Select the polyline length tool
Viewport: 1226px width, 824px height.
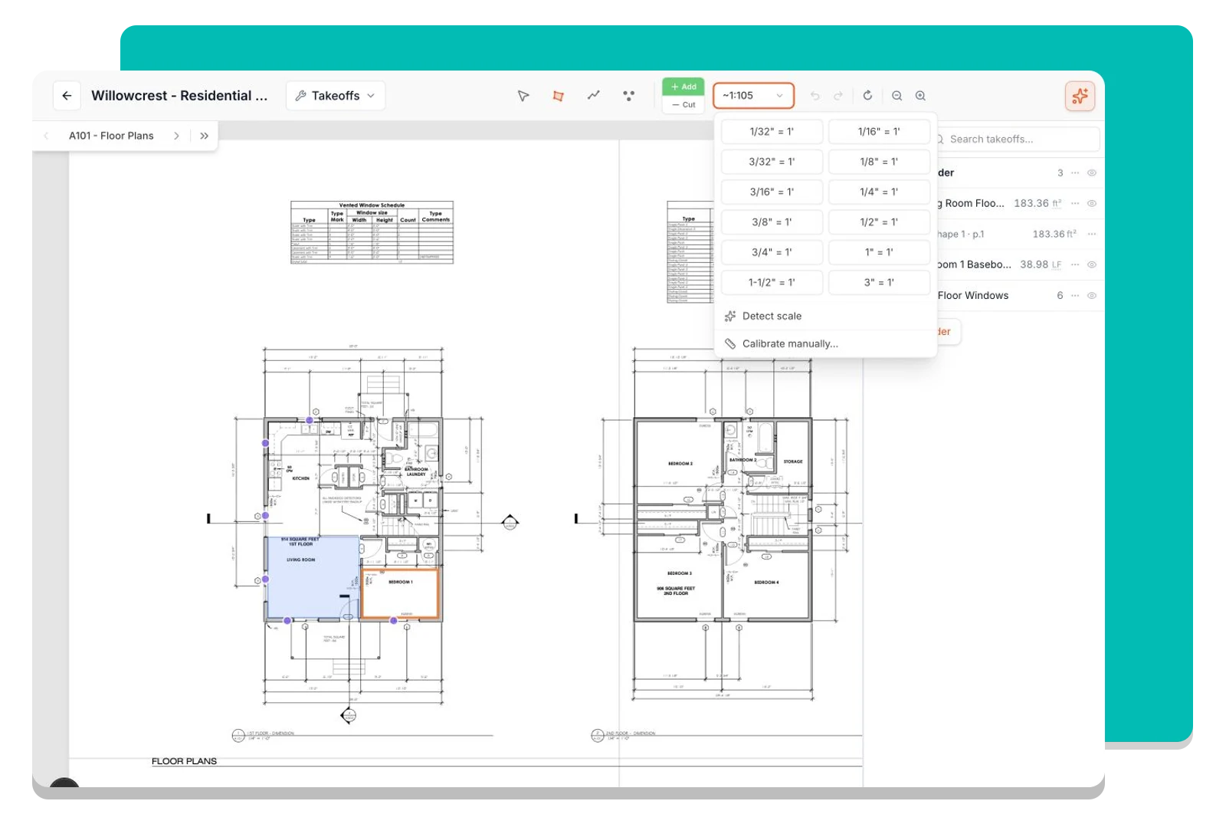(x=594, y=96)
